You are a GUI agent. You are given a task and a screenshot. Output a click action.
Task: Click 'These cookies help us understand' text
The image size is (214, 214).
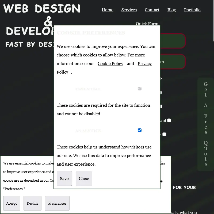tap(104, 155)
